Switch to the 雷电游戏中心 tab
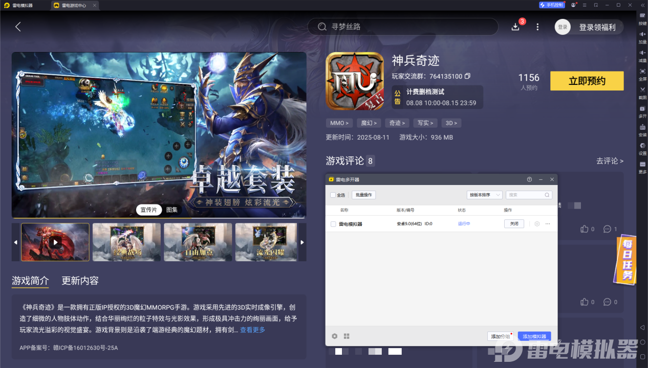 (x=74, y=5)
